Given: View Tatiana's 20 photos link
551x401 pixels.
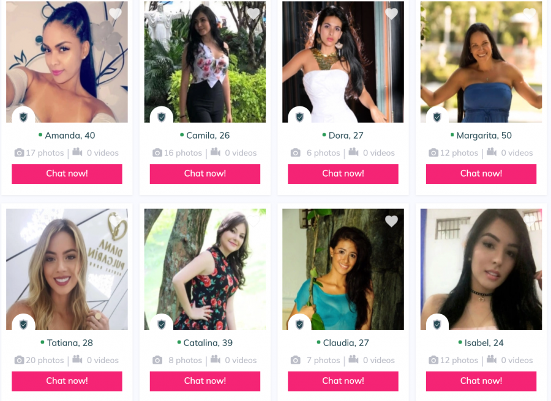Looking at the screenshot, I should pyautogui.click(x=45, y=360).
